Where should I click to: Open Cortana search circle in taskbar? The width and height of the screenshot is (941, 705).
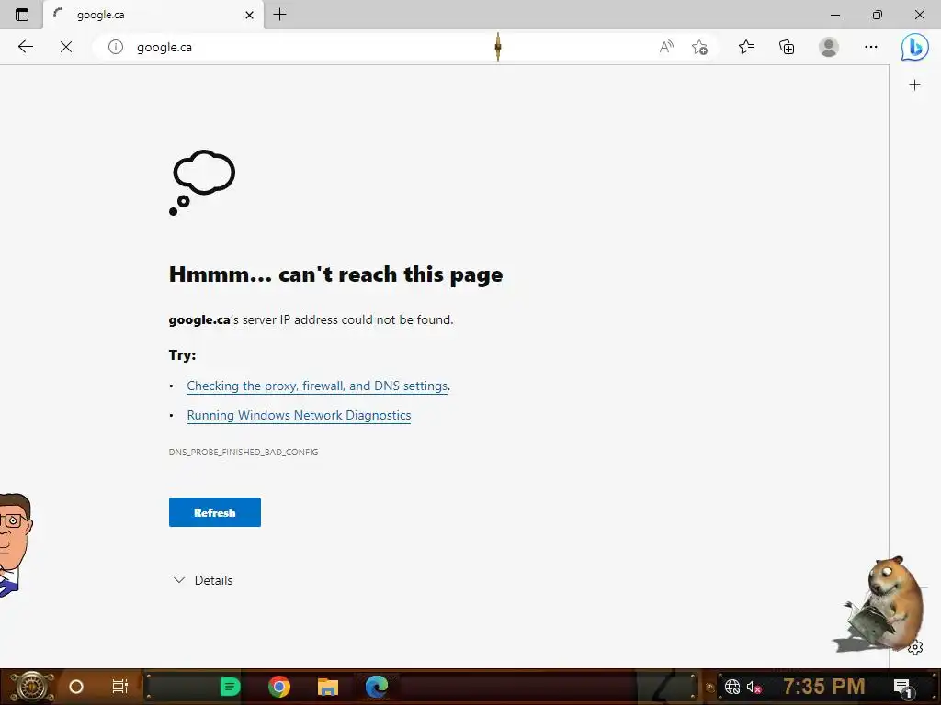point(76,687)
